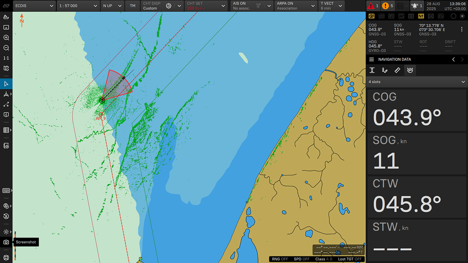The width and height of the screenshot is (468, 263).
Task: Toggle the yellow hidden-eye status indicator
Action: [371, 16]
